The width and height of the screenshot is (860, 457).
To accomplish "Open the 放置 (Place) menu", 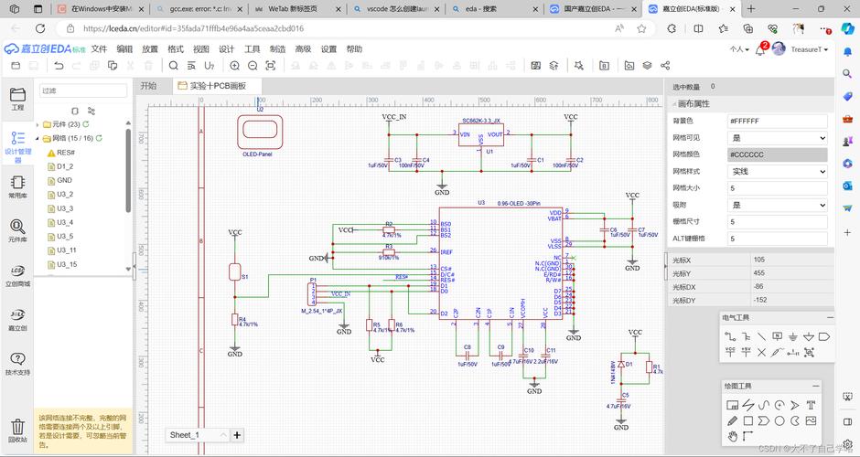I will (150, 49).
